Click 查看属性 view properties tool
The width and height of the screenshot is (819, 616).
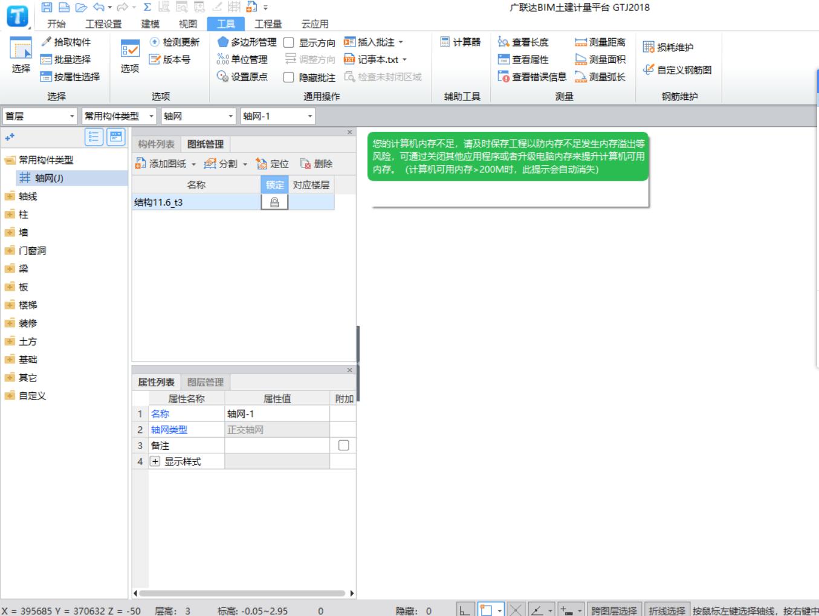click(523, 59)
